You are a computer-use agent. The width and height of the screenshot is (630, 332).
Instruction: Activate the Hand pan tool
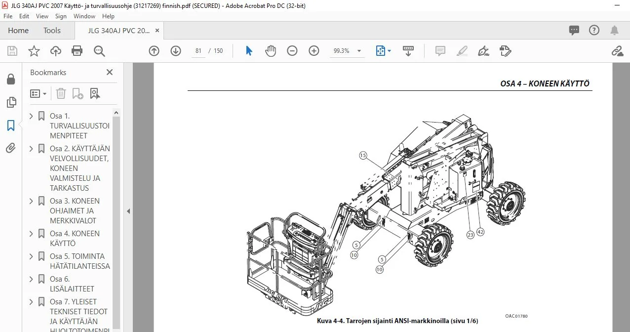point(271,51)
